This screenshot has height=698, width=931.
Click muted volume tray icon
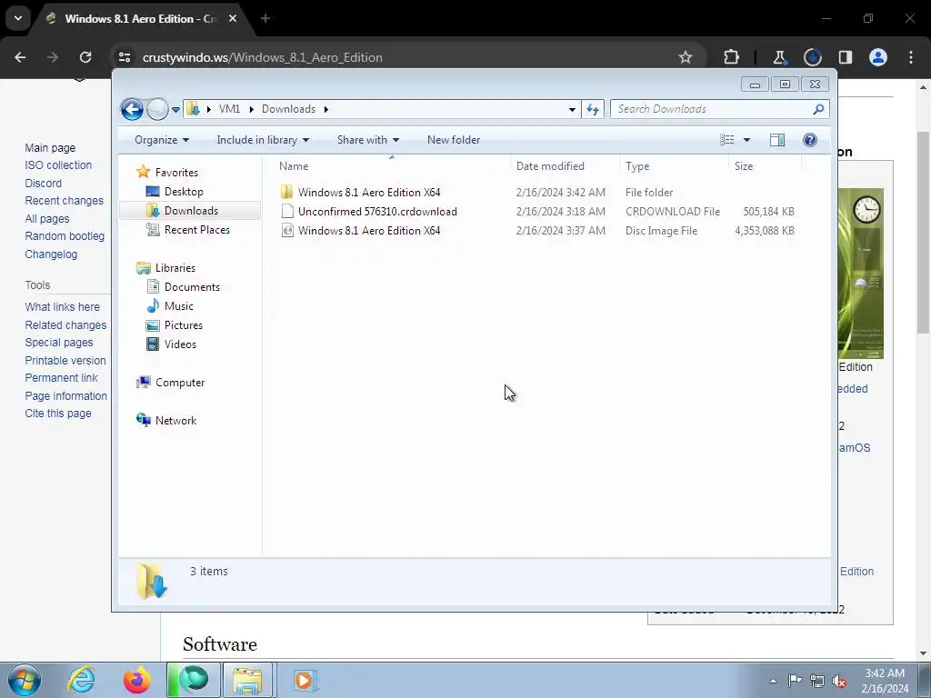[x=839, y=681]
